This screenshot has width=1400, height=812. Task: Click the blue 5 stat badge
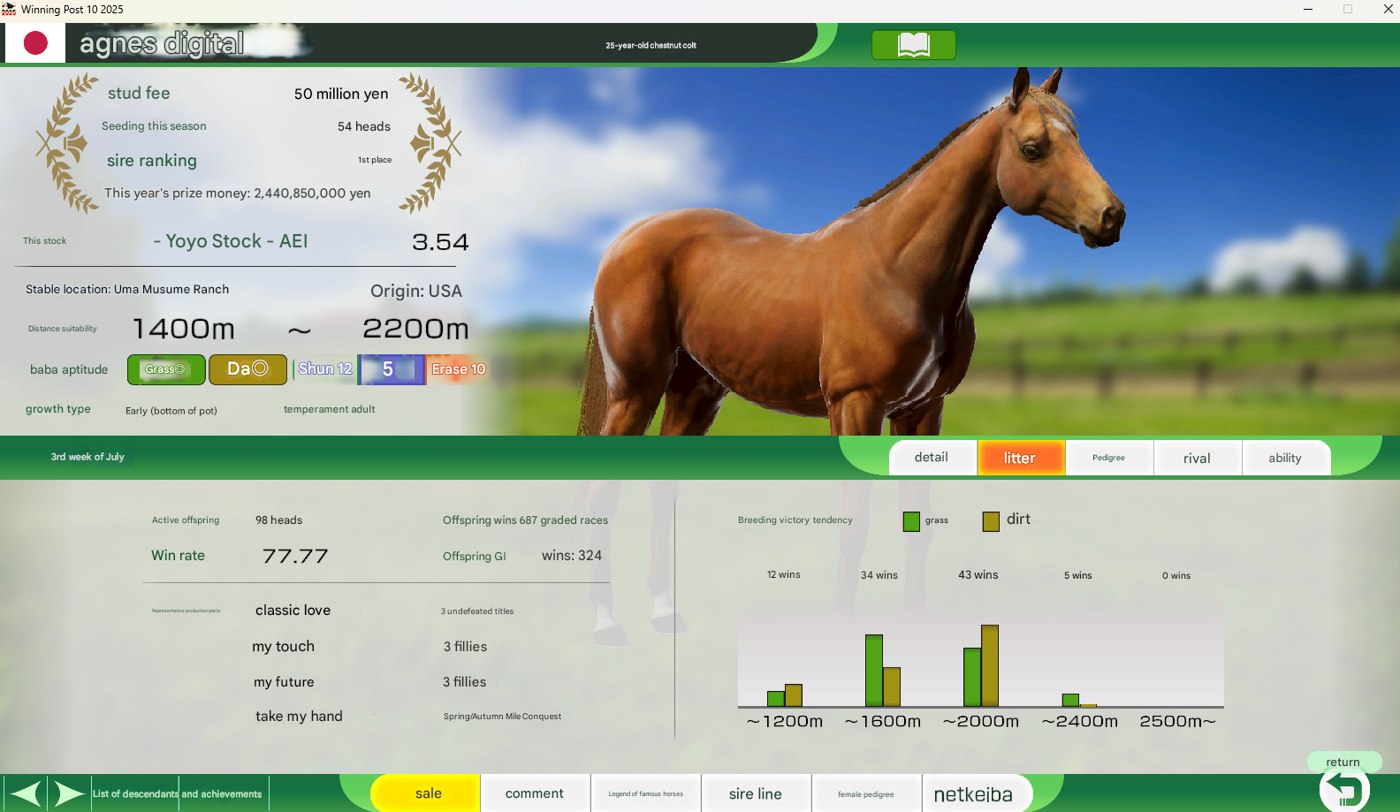coord(392,369)
